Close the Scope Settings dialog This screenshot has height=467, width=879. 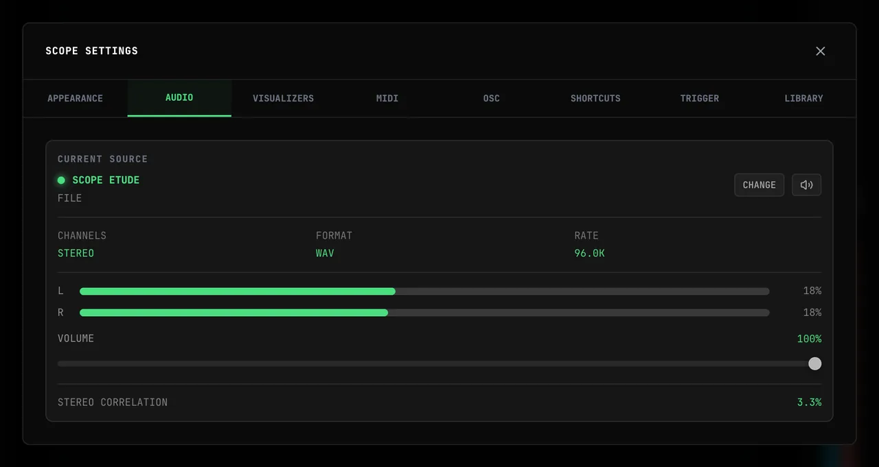820,51
